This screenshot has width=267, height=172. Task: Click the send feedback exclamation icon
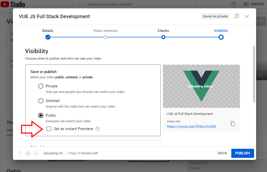click(237, 16)
